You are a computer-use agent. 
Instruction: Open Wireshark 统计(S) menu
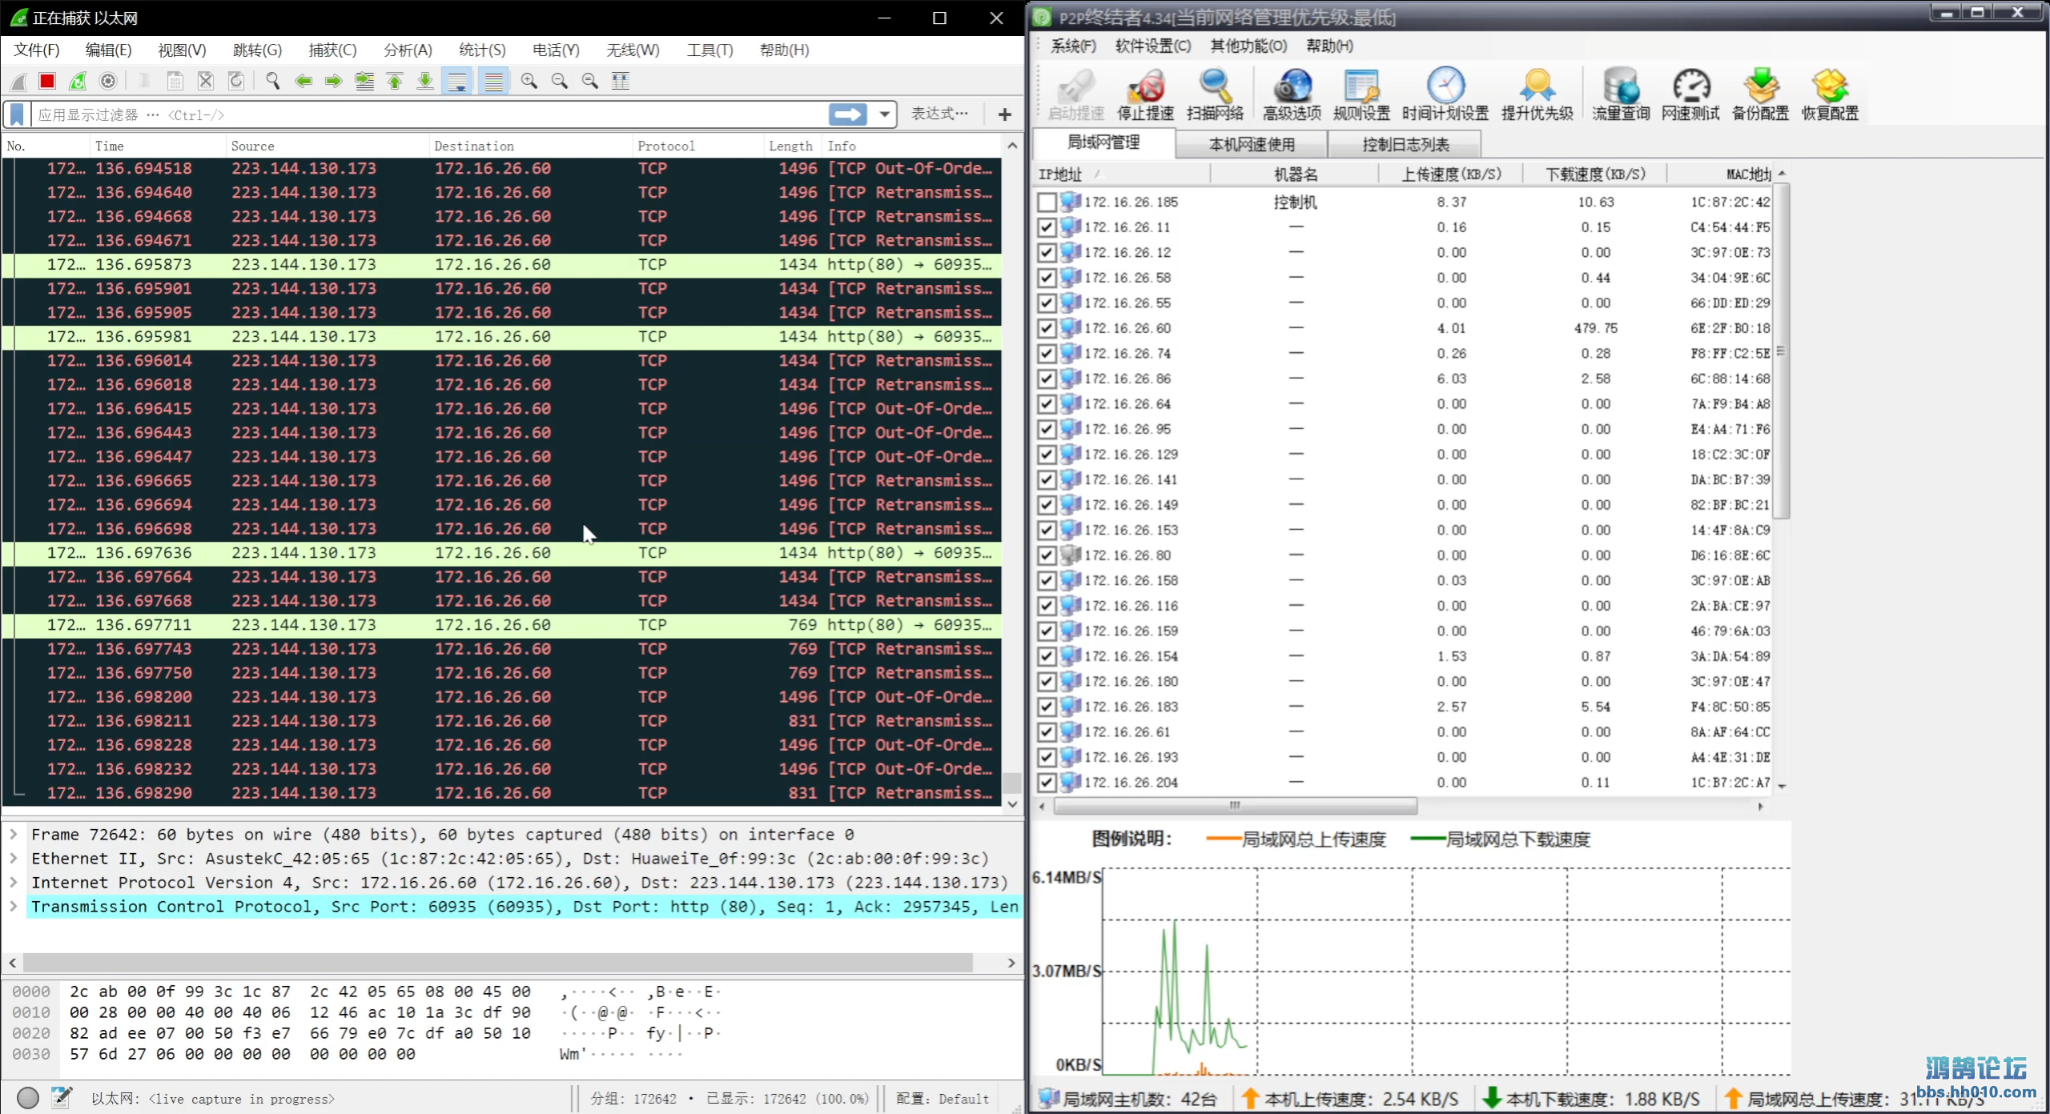point(482,50)
